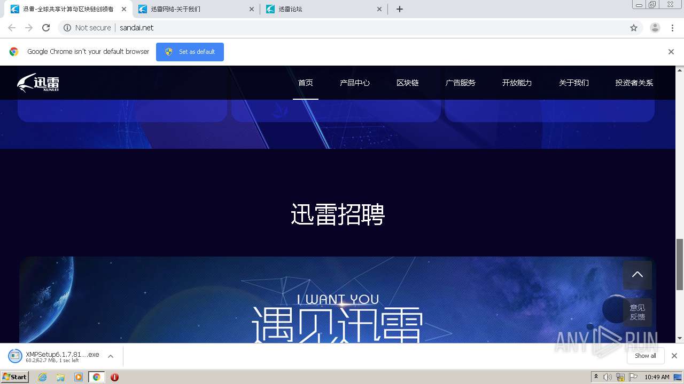The width and height of the screenshot is (684, 384).
Task: Click the 迅雷招聘 heading
Action: pyautogui.click(x=338, y=215)
